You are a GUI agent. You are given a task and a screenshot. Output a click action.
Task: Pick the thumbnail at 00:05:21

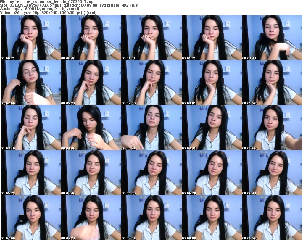[30, 173]
